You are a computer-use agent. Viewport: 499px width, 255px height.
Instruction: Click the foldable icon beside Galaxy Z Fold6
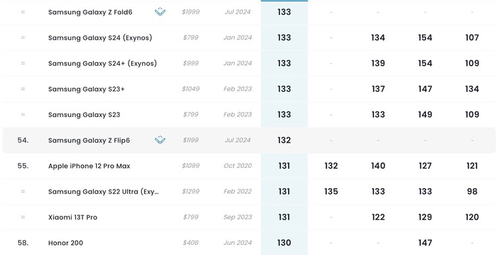pyautogui.click(x=160, y=12)
